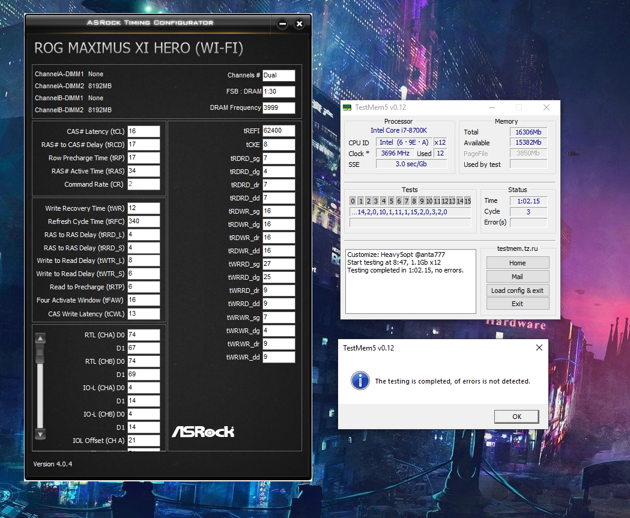Click the tWRWR_dd value field
Screen dimensions: 630x518
click(279, 357)
